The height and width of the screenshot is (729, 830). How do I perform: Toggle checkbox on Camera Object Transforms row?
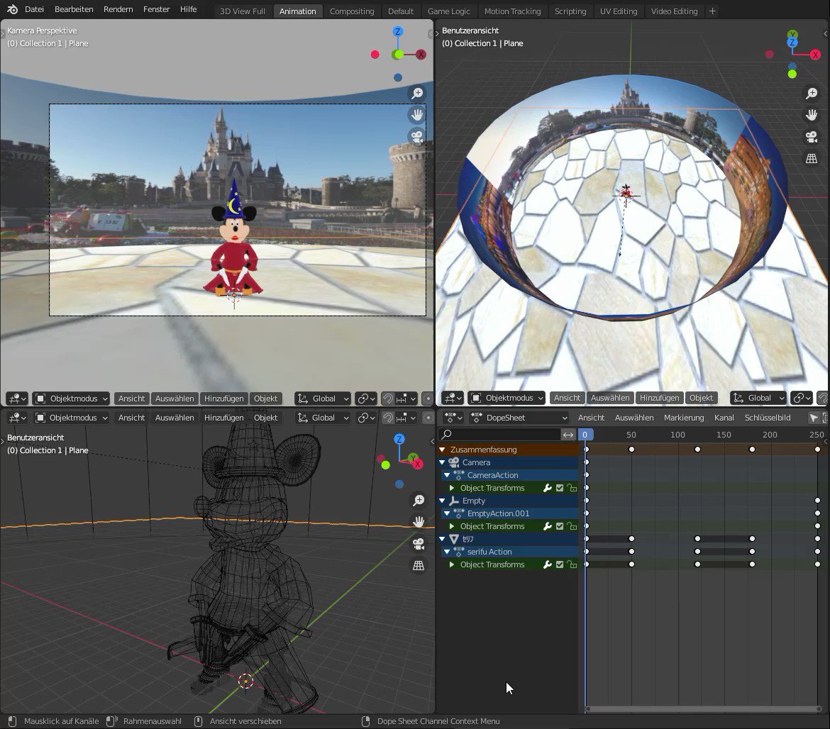560,488
